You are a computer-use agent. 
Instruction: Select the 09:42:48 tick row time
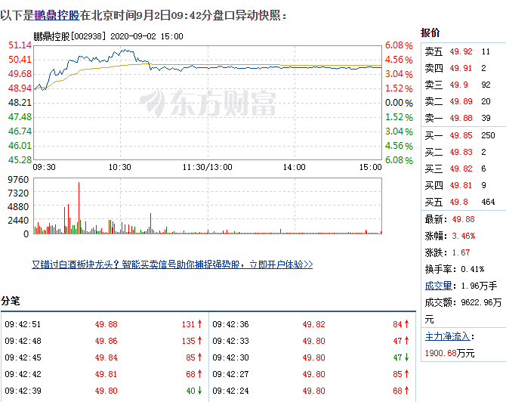tap(23, 341)
